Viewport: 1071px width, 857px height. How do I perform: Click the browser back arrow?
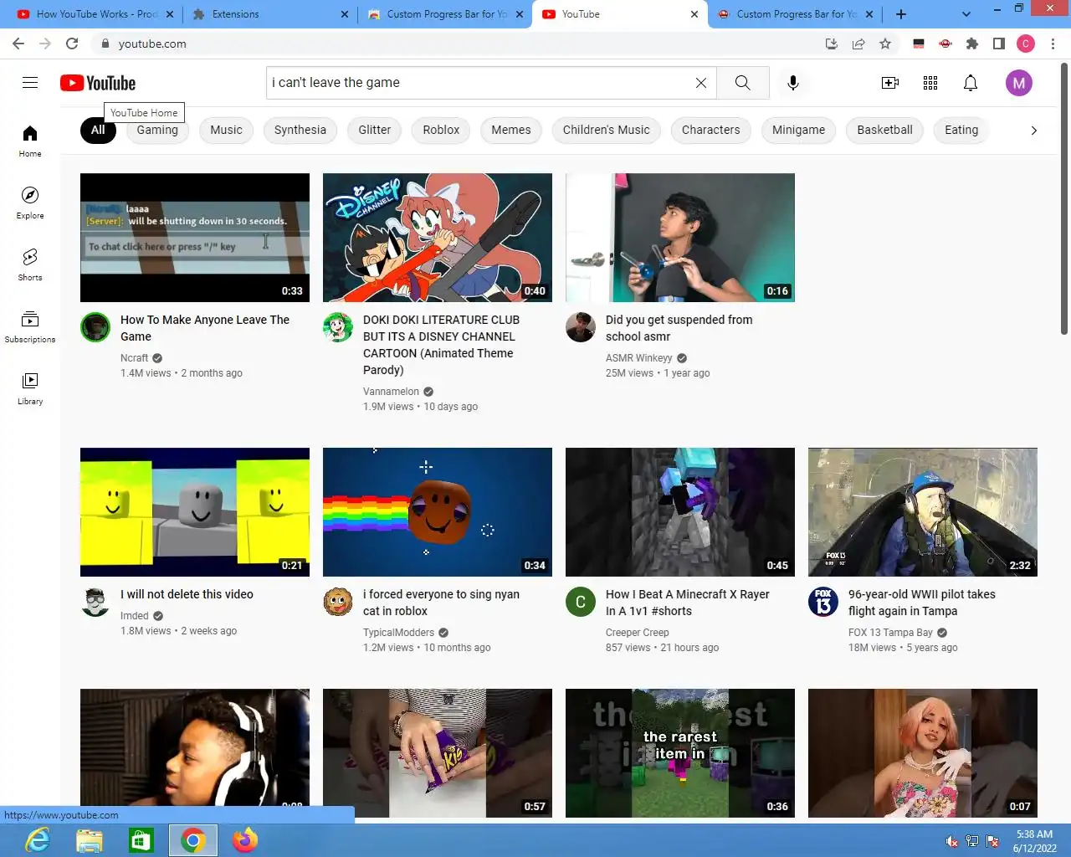(18, 44)
